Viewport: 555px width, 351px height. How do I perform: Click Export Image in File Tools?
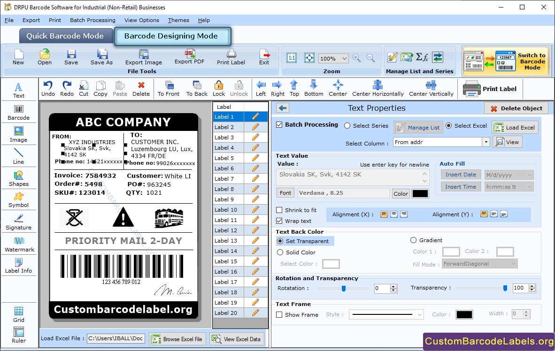pyautogui.click(x=143, y=57)
